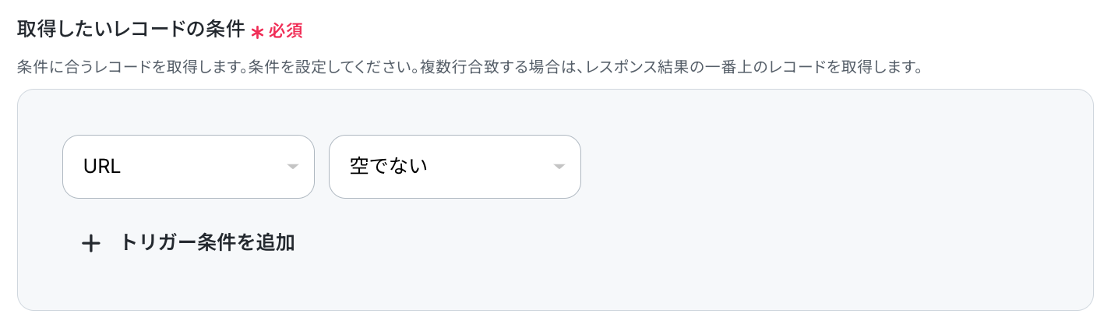Image resolution: width=1111 pixels, height=321 pixels.
Task: Open the URL field selector dropdown
Action: (188, 167)
